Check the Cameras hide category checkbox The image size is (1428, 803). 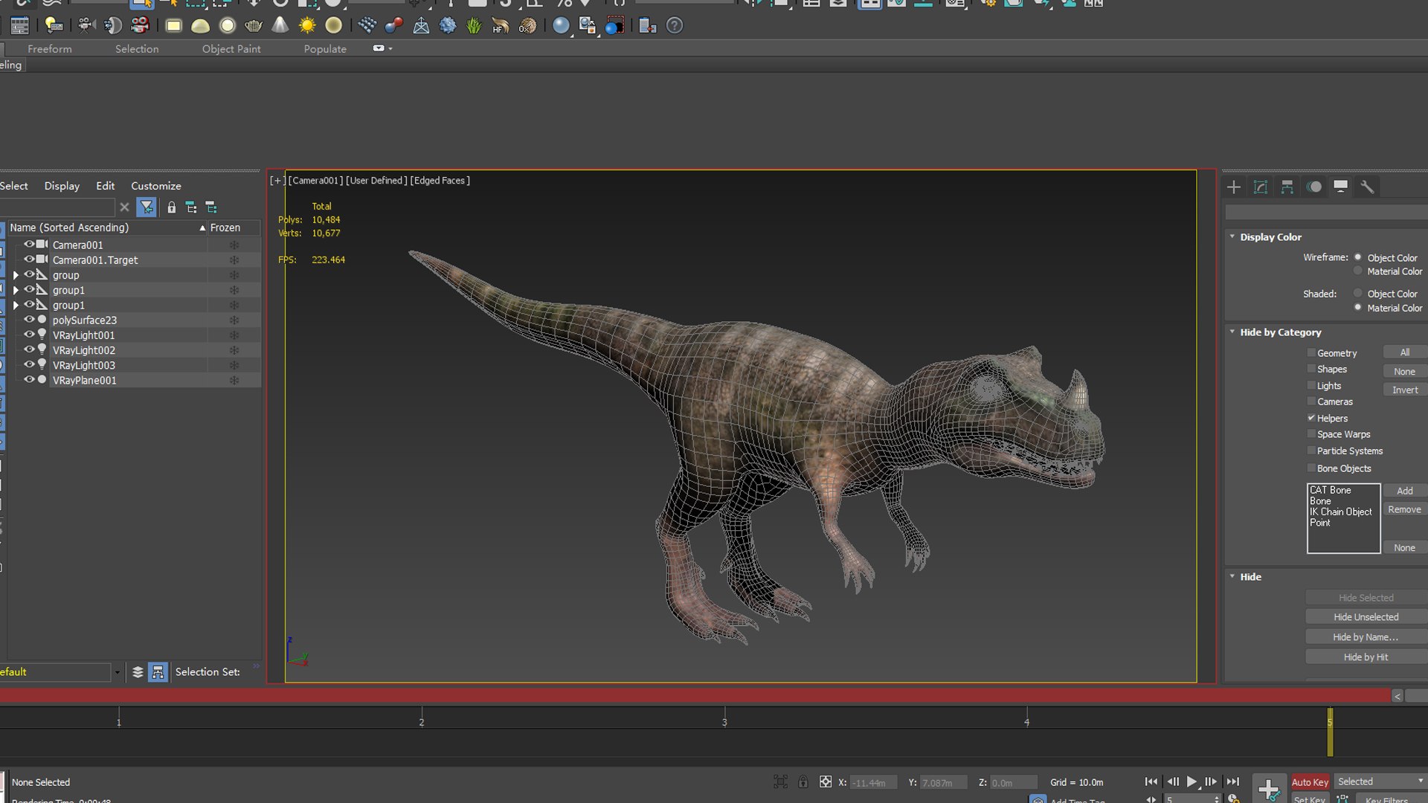pos(1311,401)
